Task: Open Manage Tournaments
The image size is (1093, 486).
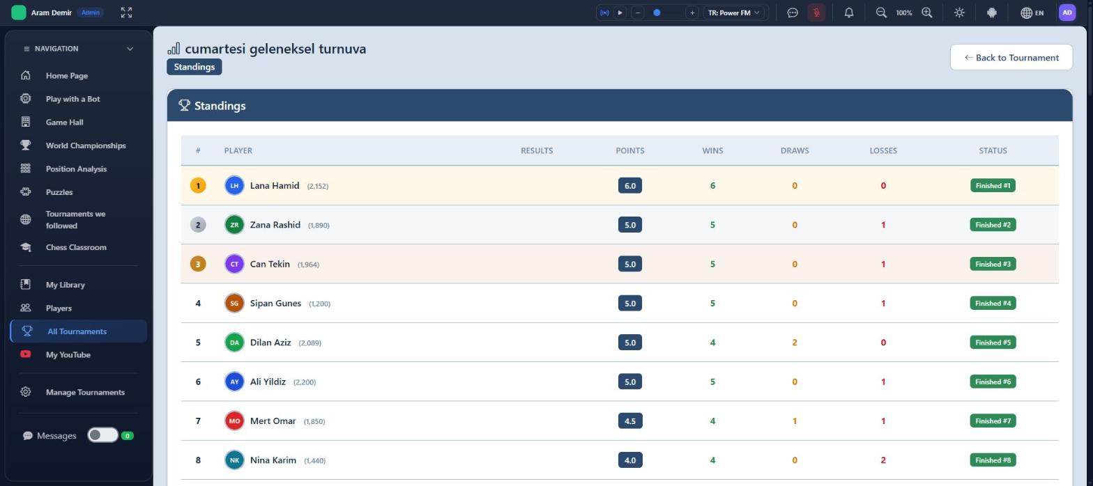Action: click(x=78, y=392)
